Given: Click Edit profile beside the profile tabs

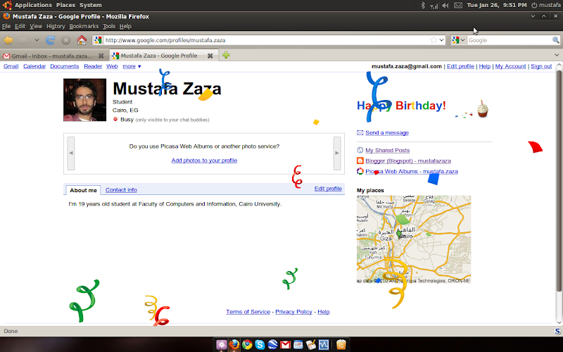Looking at the screenshot, I should (x=328, y=189).
